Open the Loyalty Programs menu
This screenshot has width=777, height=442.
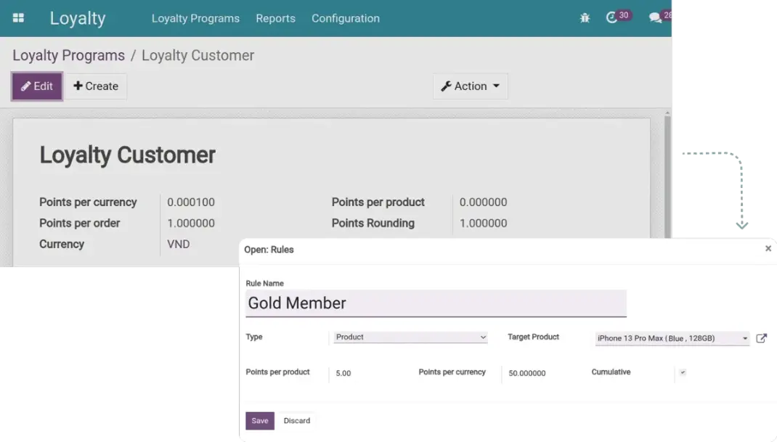pos(195,18)
